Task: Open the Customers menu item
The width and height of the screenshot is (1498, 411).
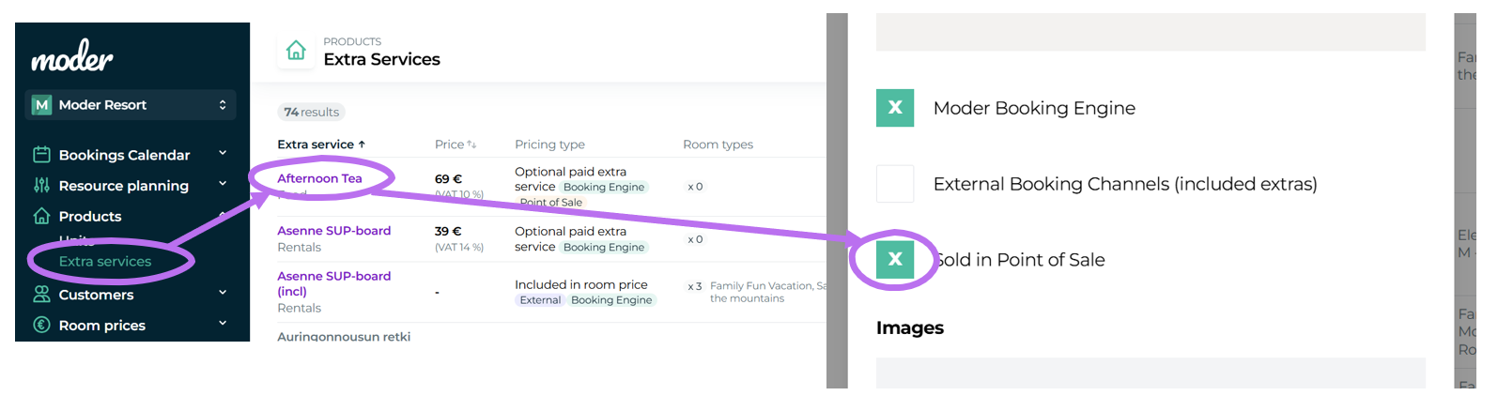Action: pos(96,295)
